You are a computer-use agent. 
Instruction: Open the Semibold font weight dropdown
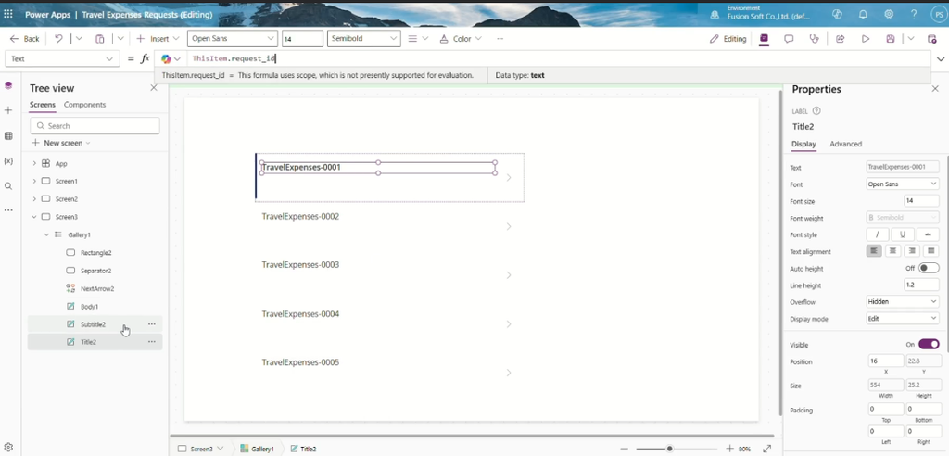(363, 39)
